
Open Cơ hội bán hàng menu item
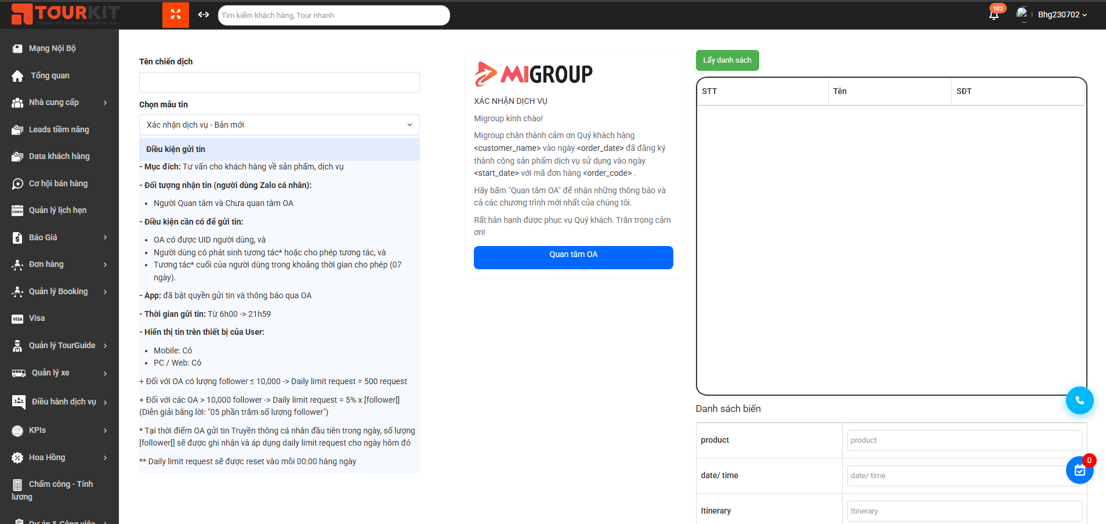(58, 183)
